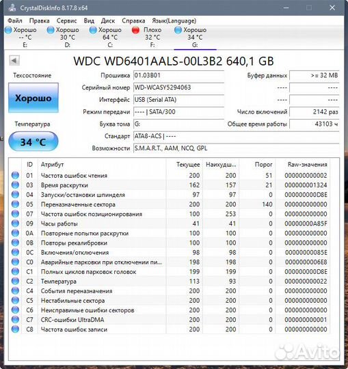Click status orb of attribute C0
The height and width of the screenshot is (369, 348).
15,262
